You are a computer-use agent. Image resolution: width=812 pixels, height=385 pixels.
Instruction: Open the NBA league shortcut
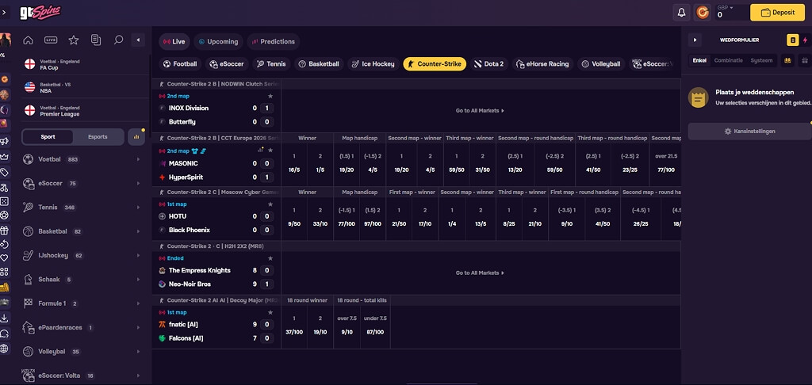86,87
